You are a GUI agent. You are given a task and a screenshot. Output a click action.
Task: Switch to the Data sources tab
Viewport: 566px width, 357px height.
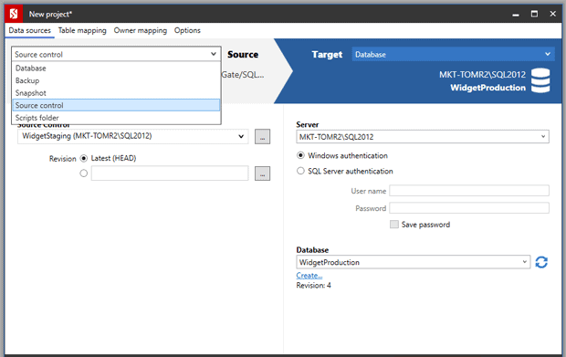29,30
